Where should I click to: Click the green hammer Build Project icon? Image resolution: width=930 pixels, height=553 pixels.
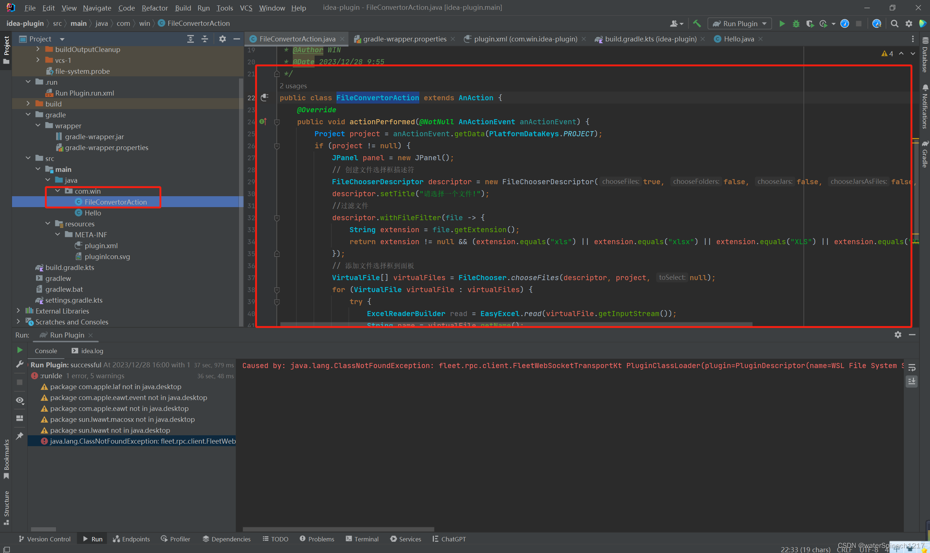(696, 24)
